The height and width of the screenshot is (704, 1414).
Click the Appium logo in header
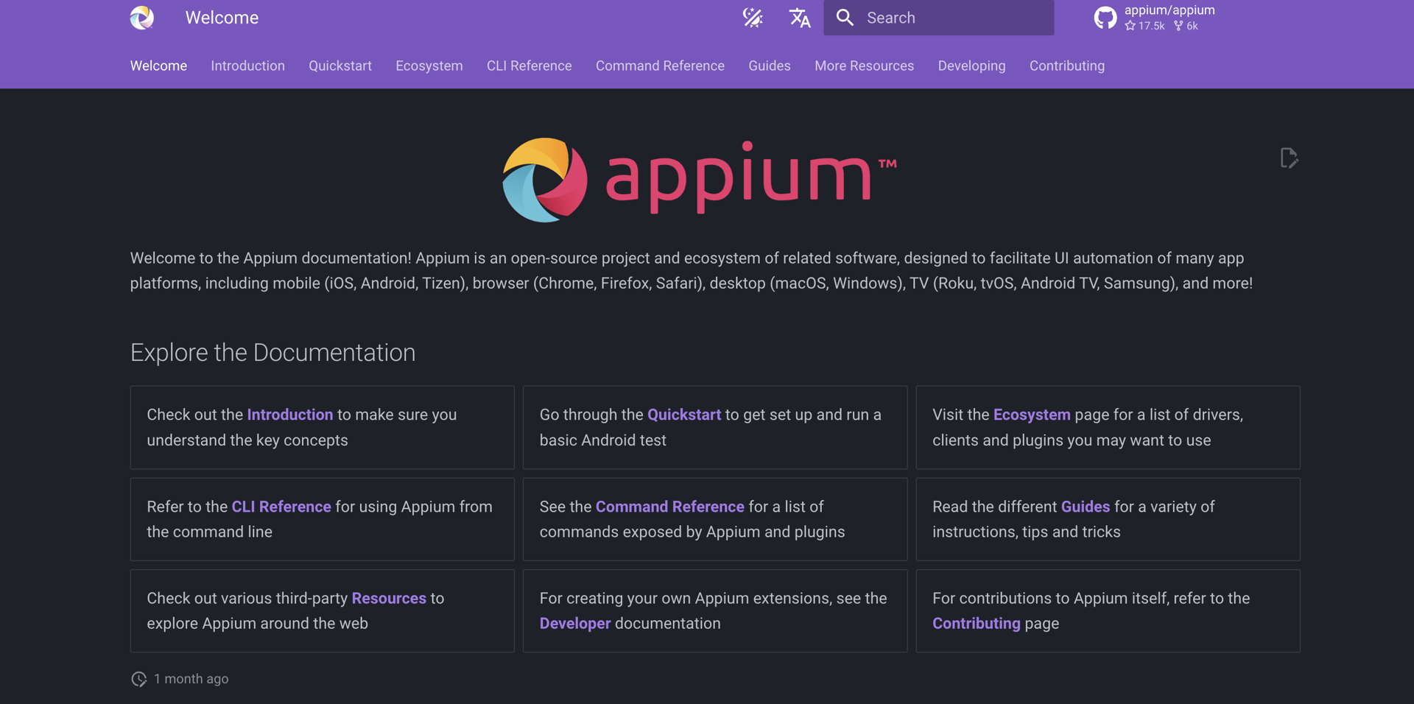[142, 18]
